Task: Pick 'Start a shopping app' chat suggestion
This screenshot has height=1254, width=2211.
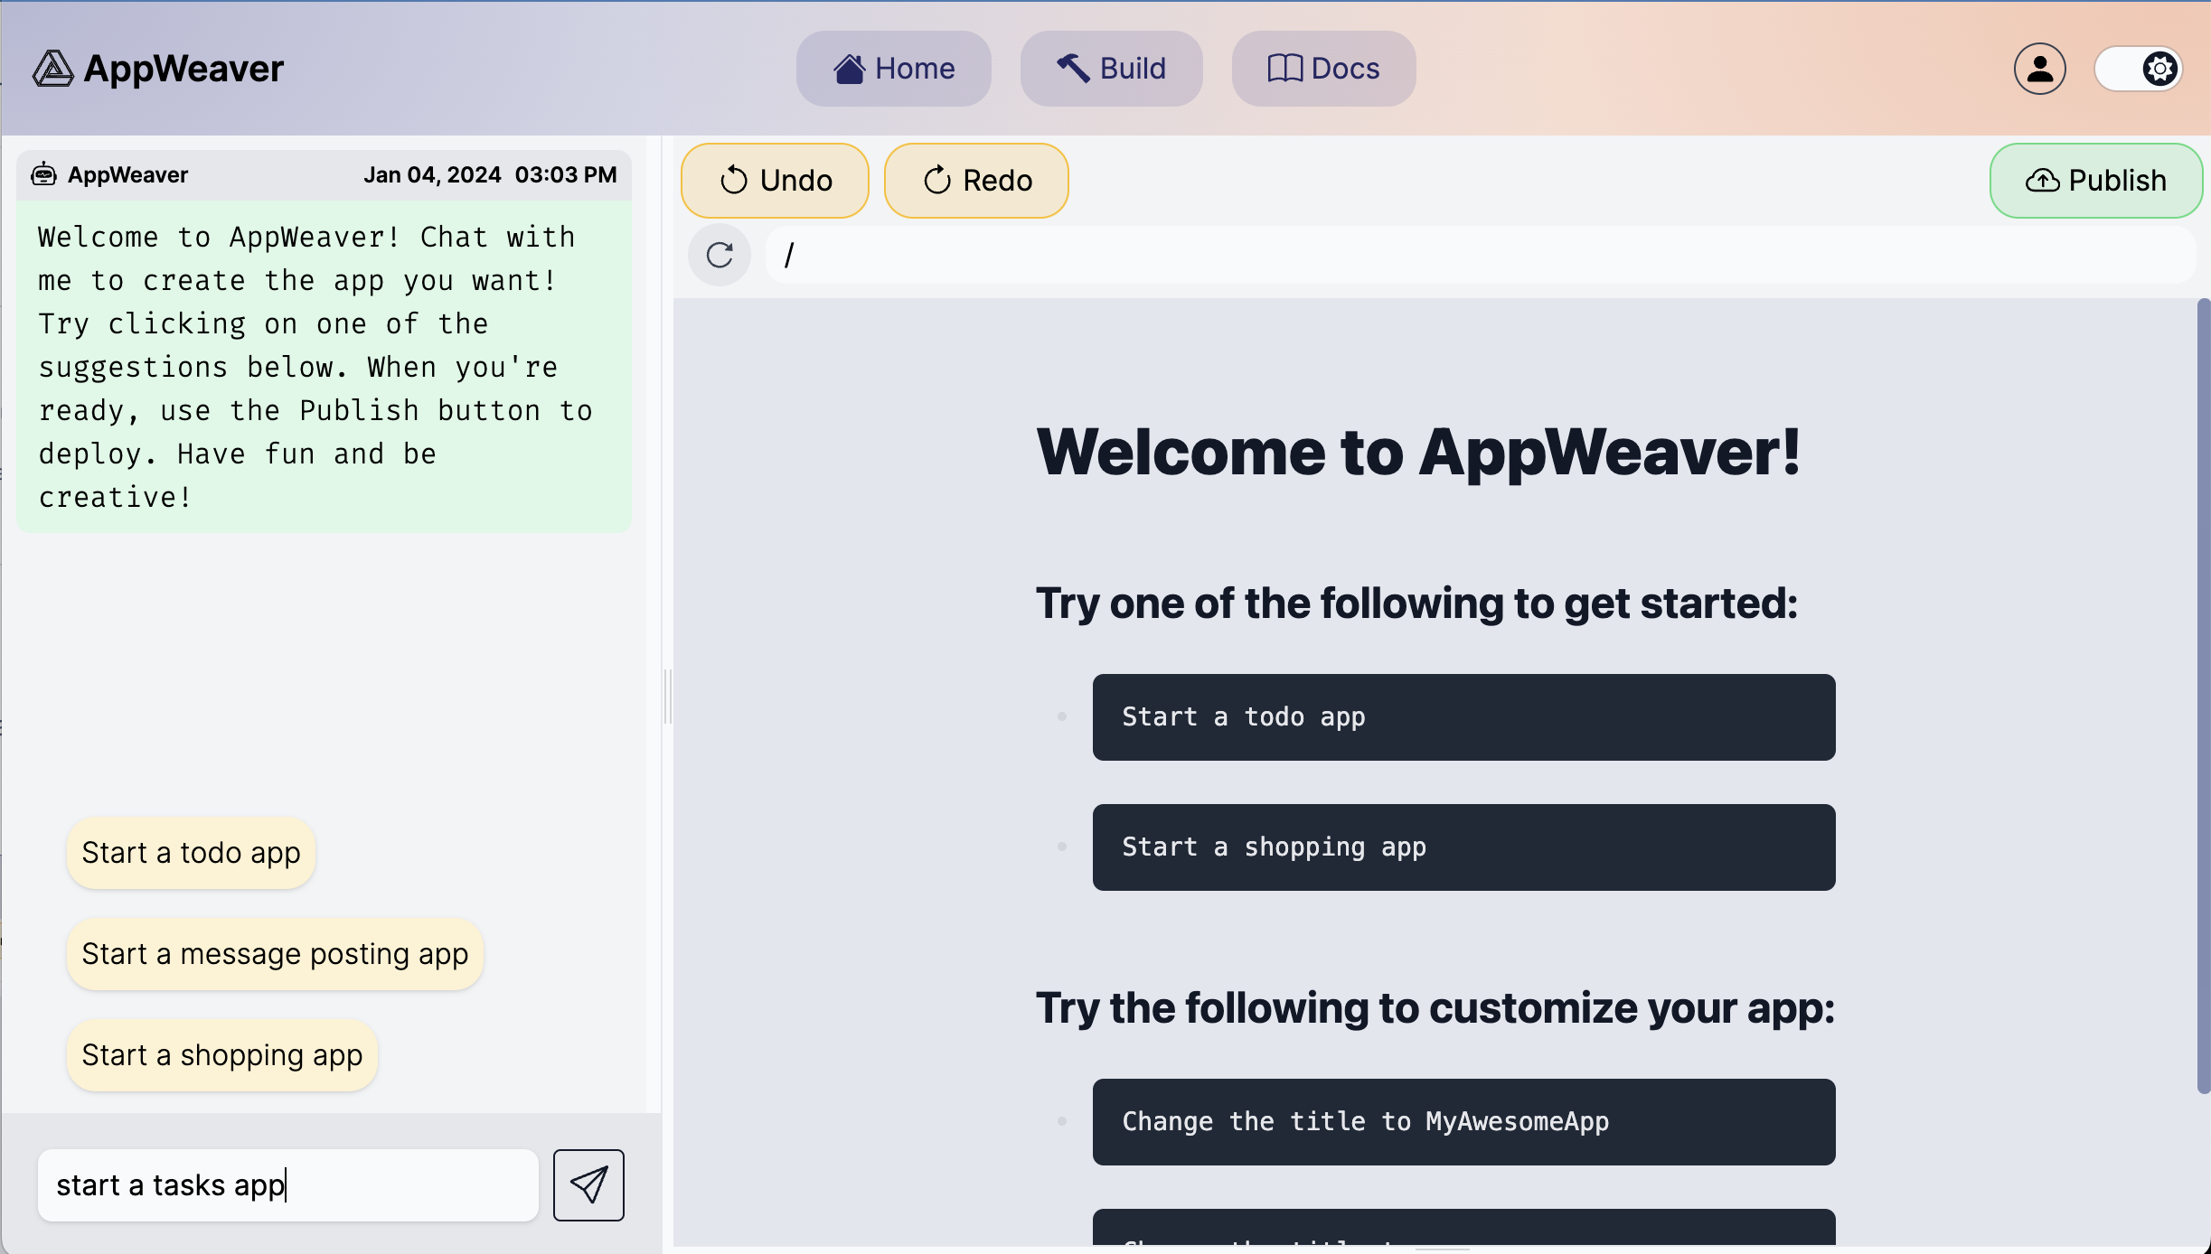Action: pos(221,1055)
